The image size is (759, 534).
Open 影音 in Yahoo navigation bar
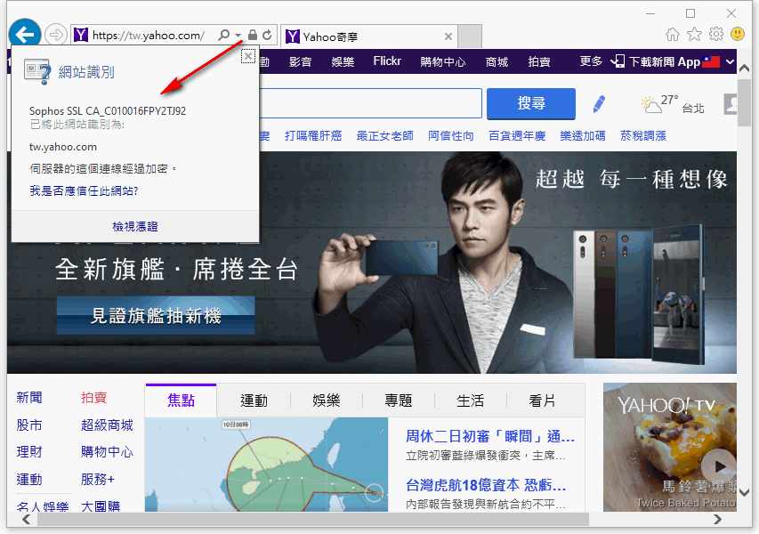pyautogui.click(x=300, y=62)
